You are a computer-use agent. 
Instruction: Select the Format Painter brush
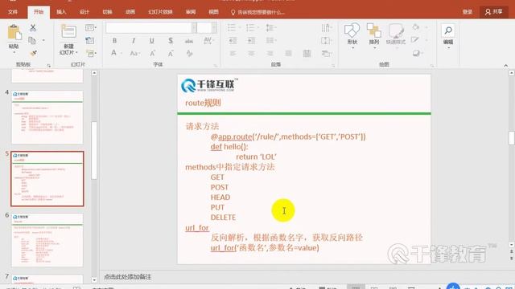point(33,53)
